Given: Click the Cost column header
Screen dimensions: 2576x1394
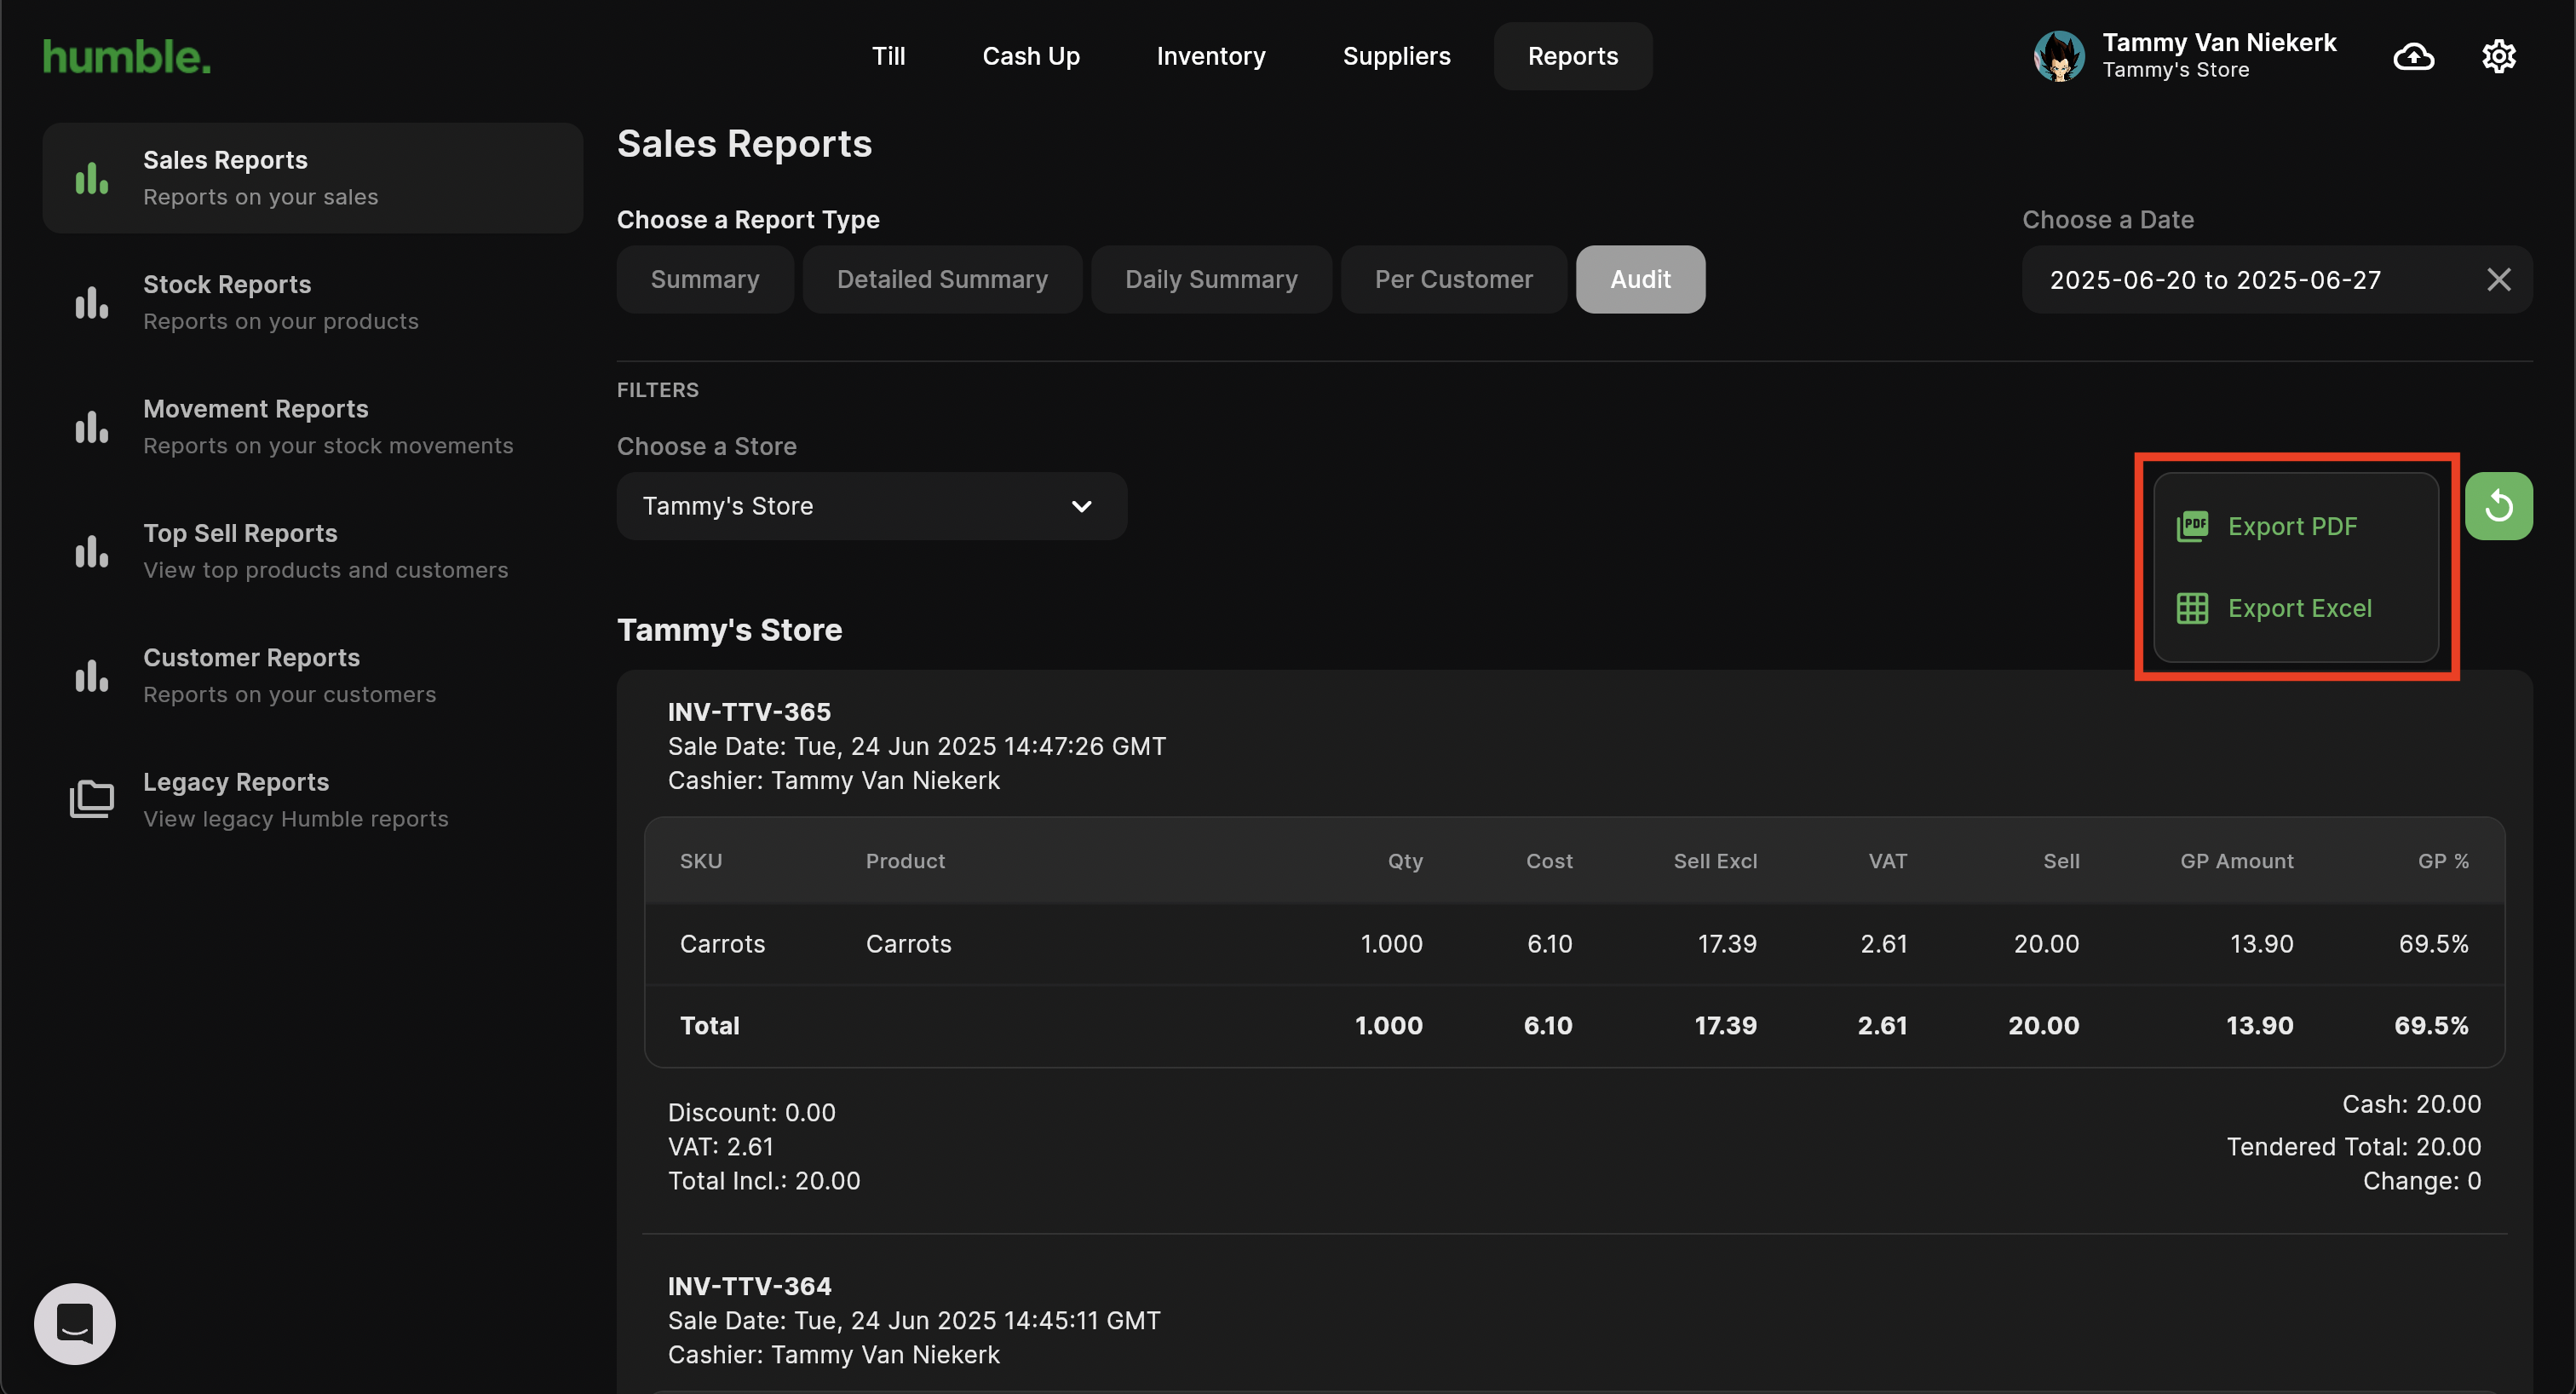Looking at the screenshot, I should point(1549,861).
